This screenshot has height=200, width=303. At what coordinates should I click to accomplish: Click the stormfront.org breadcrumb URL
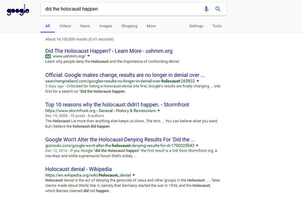click(100, 111)
